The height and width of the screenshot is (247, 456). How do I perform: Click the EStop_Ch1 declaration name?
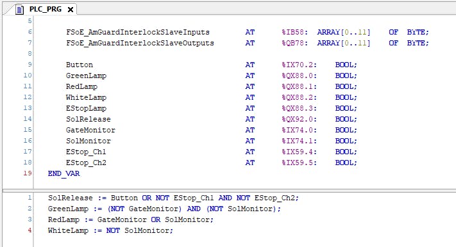click(x=86, y=152)
